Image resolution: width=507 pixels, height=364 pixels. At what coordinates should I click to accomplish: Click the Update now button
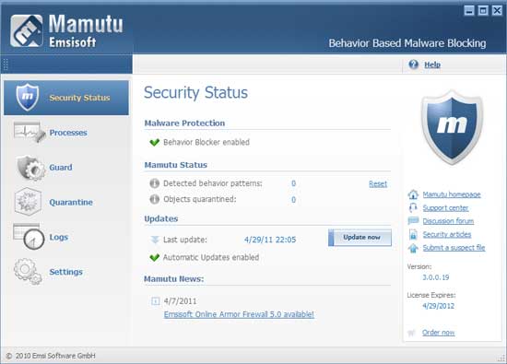click(x=360, y=237)
